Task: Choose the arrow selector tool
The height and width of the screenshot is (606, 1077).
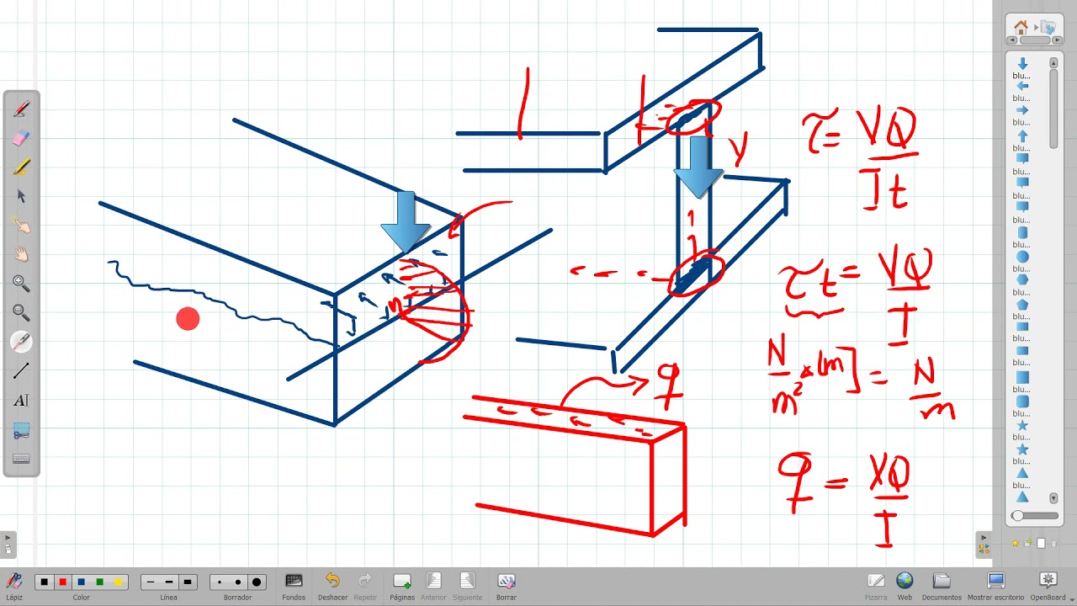Action: click(x=21, y=196)
